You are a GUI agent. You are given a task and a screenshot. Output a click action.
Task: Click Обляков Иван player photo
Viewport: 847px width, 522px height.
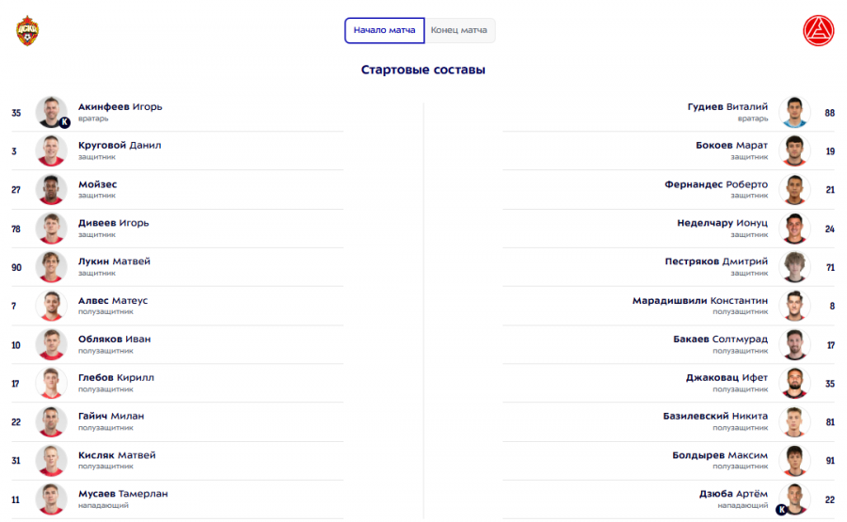[x=51, y=344]
